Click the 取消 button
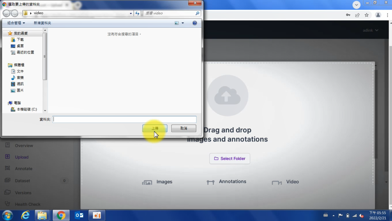392x221 pixels. coord(183,128)
